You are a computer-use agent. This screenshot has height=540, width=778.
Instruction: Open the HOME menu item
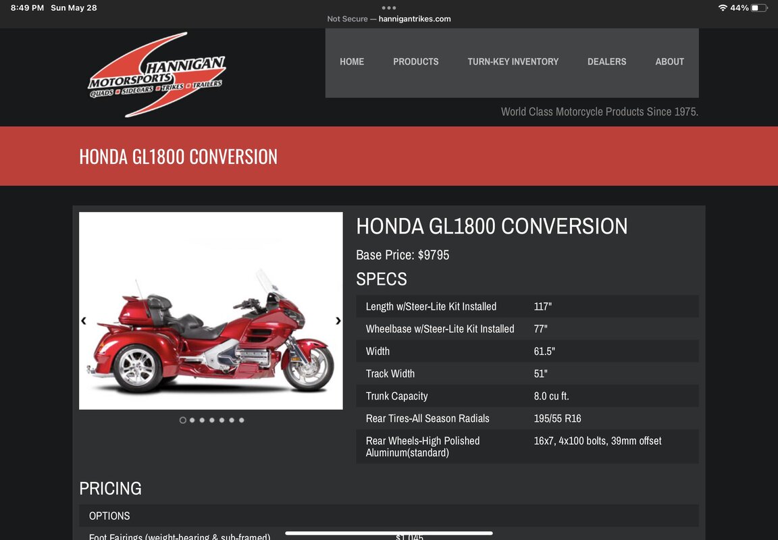(x=352, y=61)
